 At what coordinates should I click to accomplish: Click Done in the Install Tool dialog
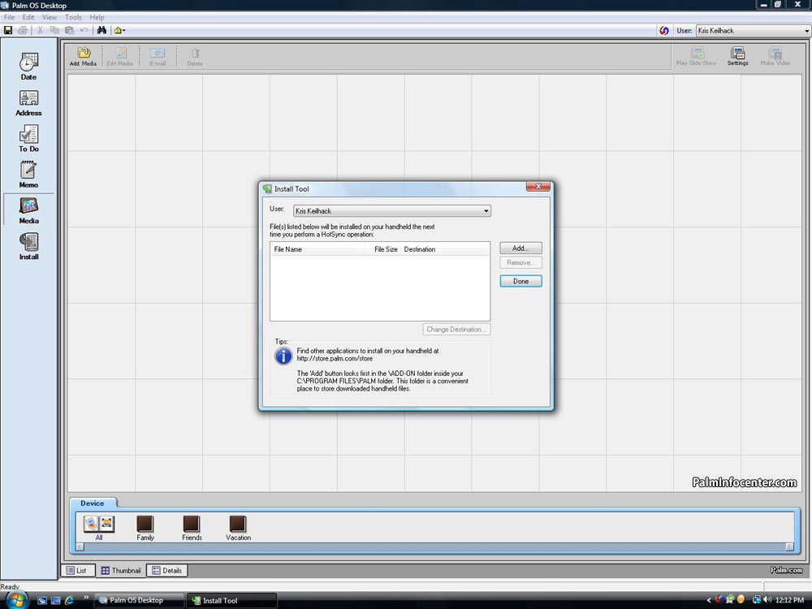521,281
